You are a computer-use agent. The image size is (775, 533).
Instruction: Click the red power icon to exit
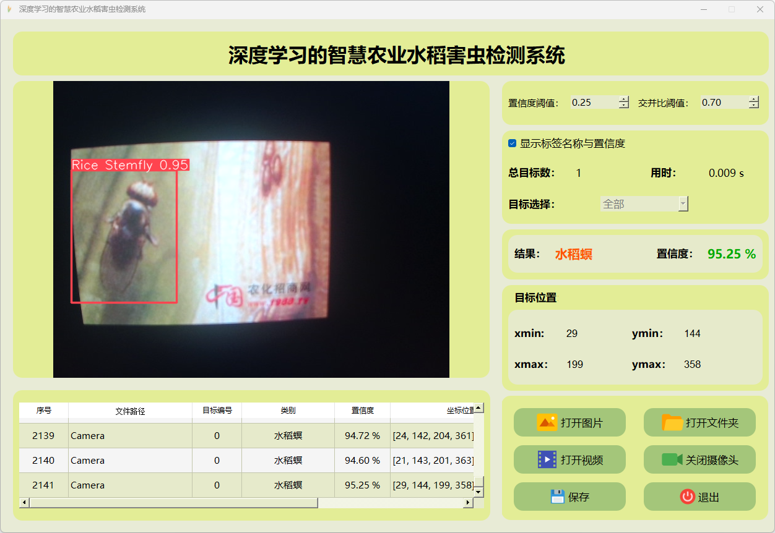687,497
